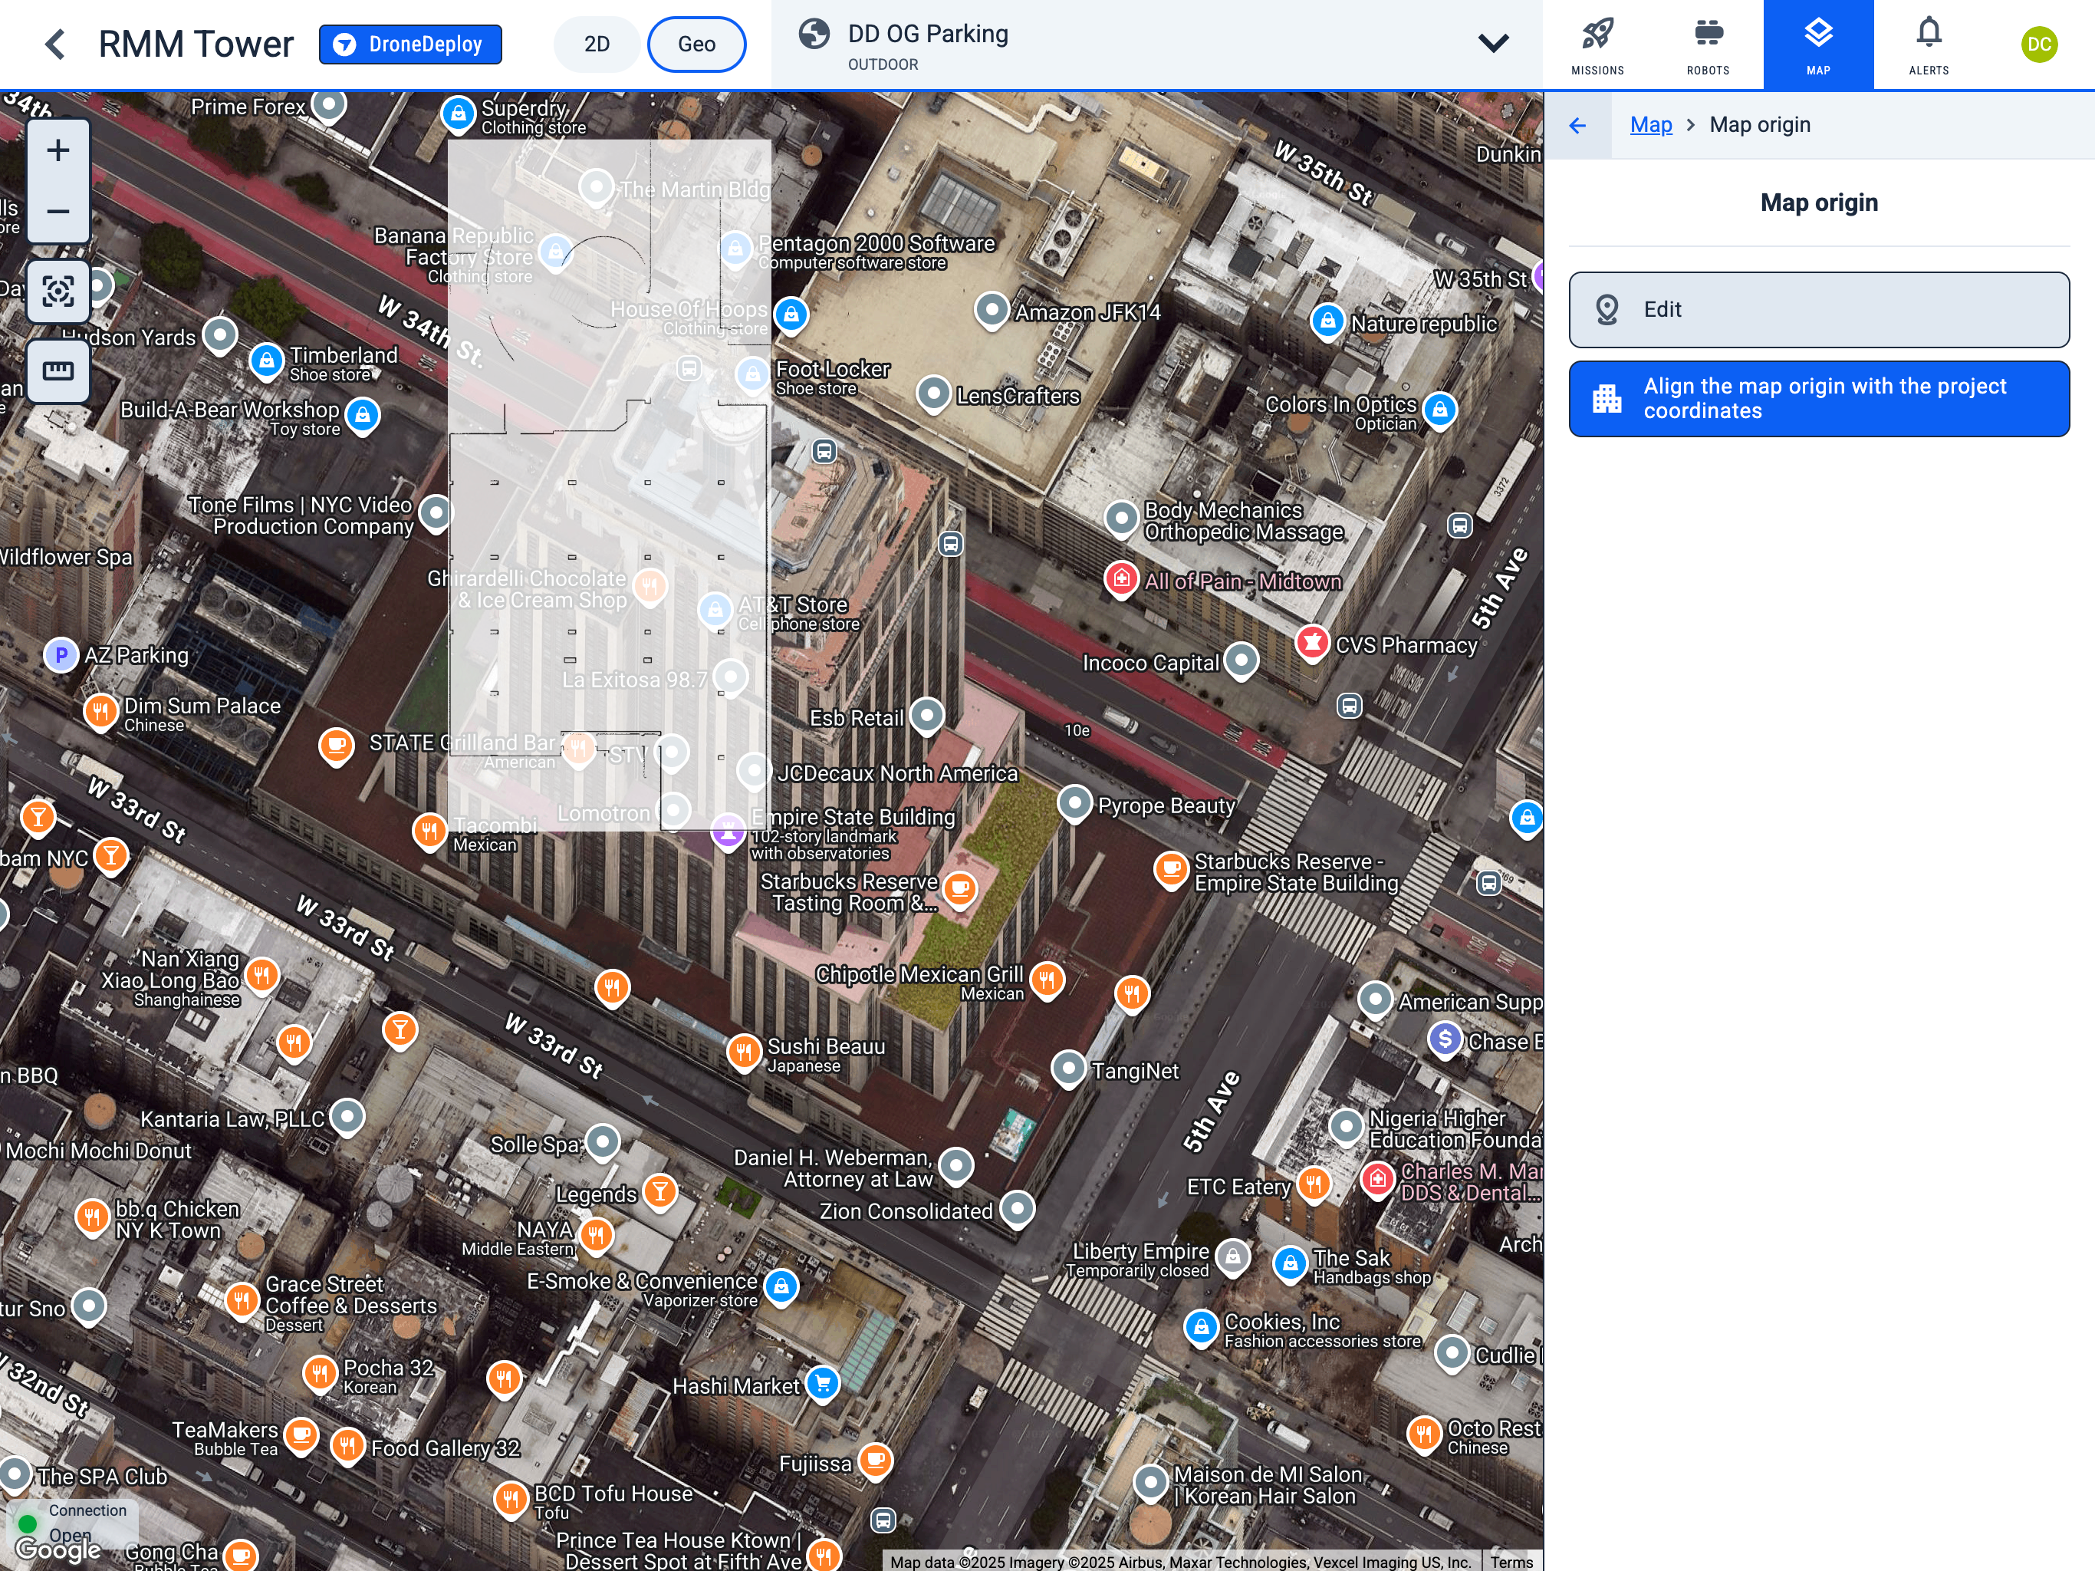Screen dimensions: 2095x1571
Task: Expand the DD OG Parking site selector
Action: 1494,43
